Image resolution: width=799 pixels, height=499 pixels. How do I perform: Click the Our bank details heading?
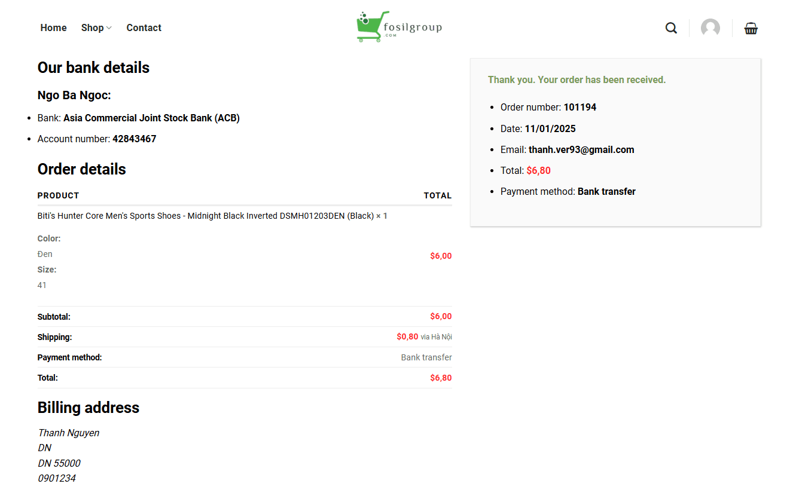click(x=93, y=68)
